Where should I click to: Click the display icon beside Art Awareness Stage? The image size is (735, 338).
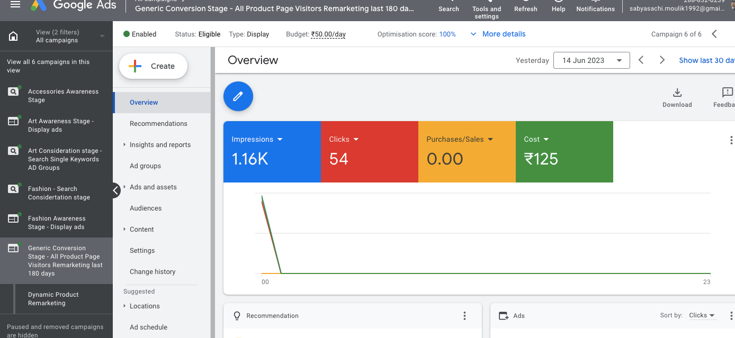click(13, 121)
